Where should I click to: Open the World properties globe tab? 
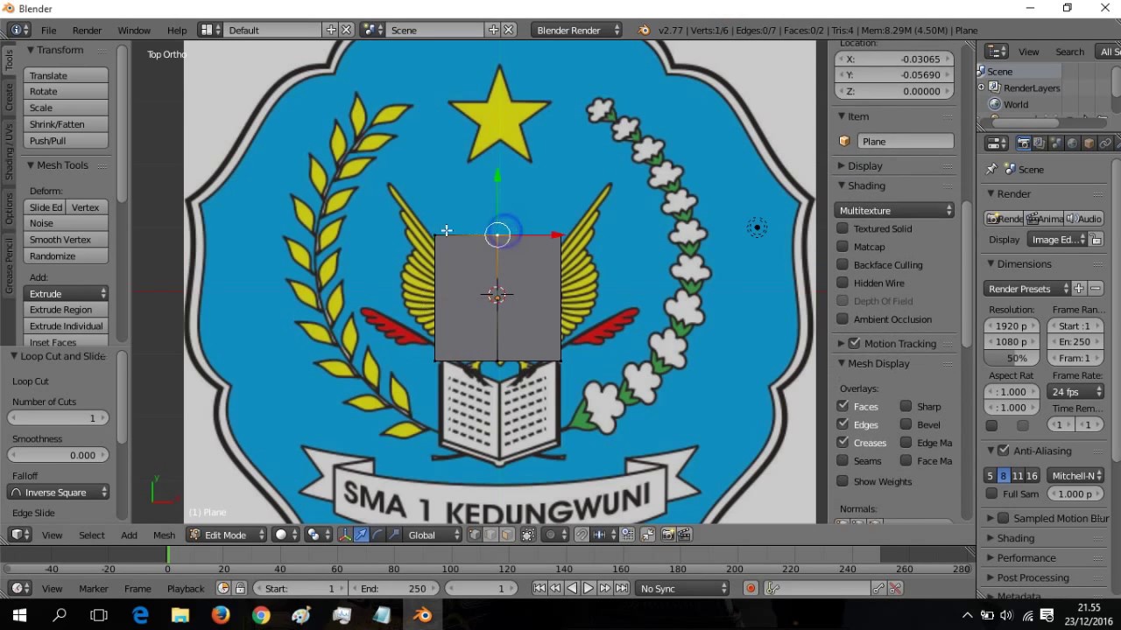pos(1072,143)
